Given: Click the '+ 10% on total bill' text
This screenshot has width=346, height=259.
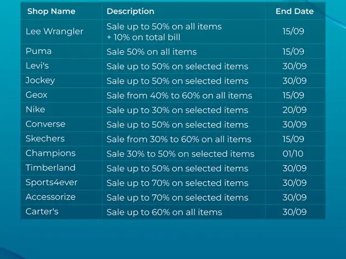Looking at the screenshot, I should pos(143,37).
